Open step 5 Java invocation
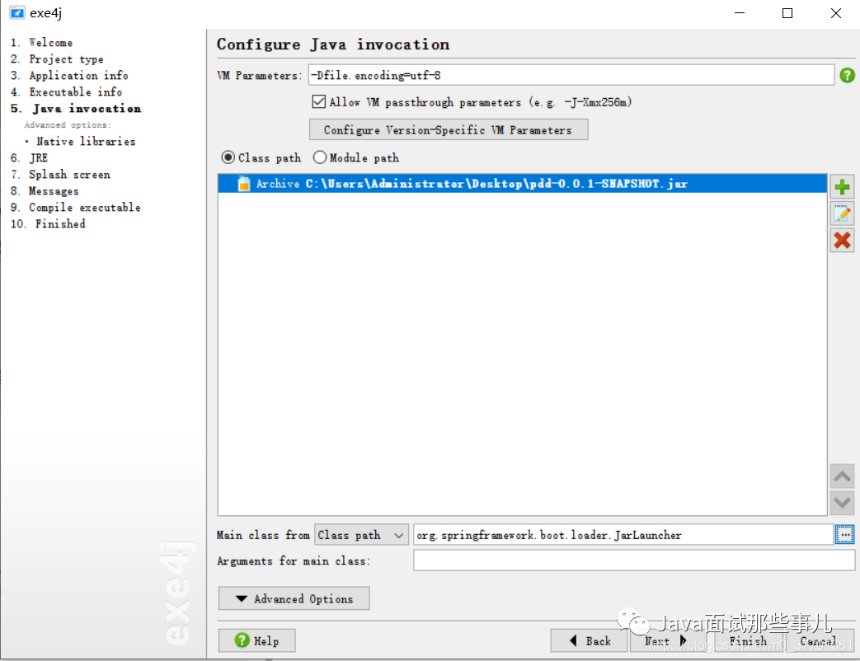860x661 pixels. point(76,109)
